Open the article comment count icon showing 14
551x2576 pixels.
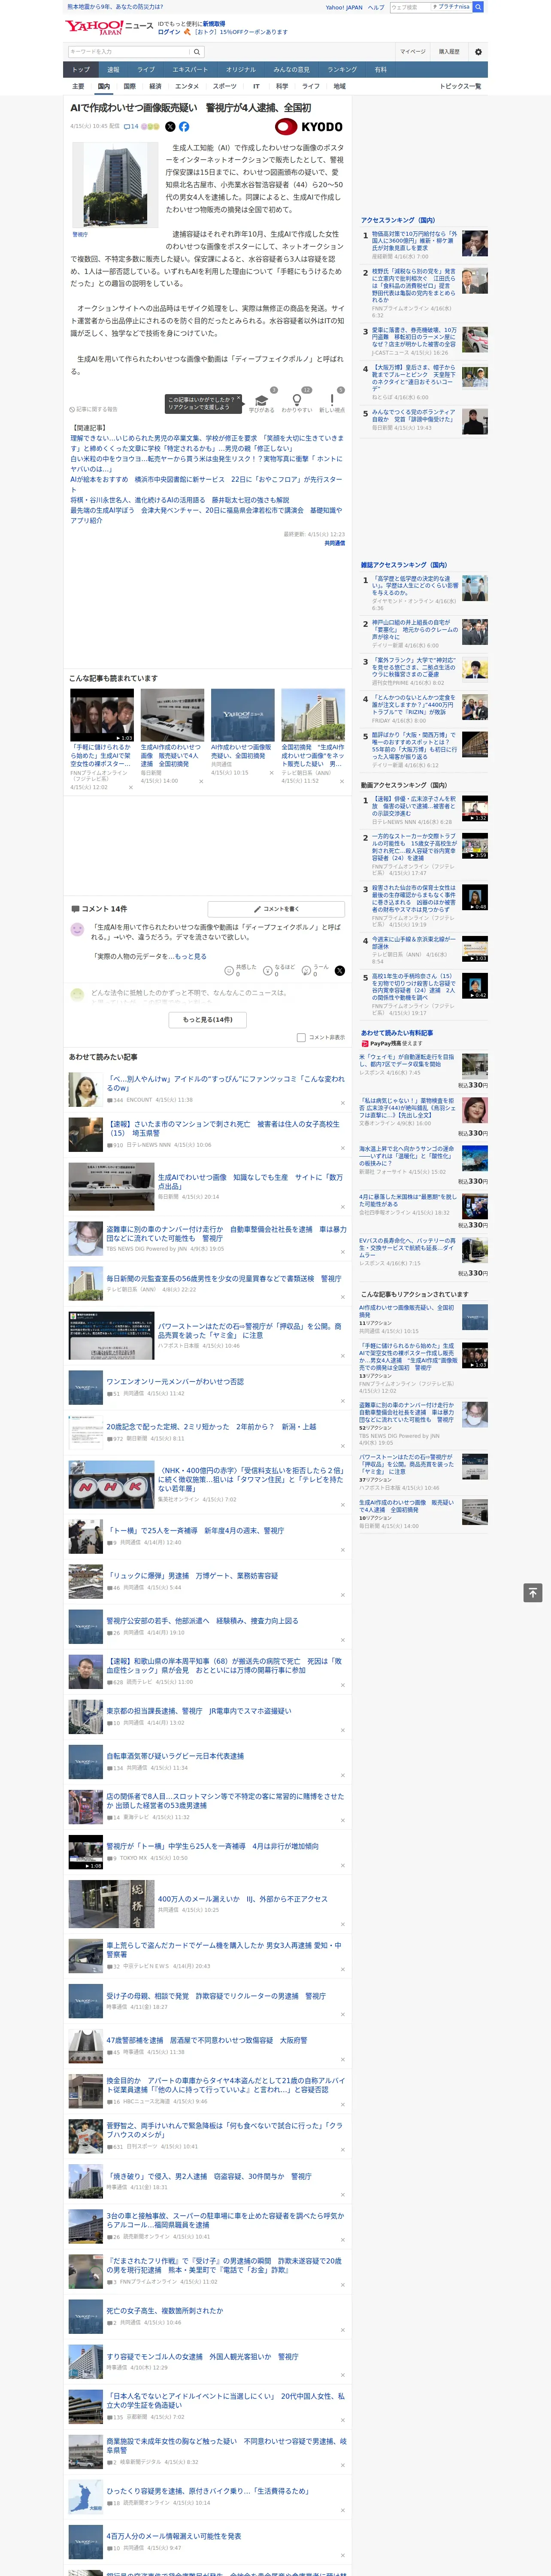pos(131,127)
